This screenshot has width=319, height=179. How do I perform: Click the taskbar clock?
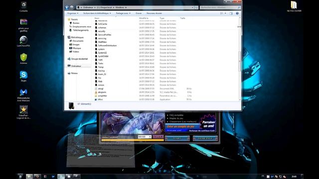[x=294, y=177]
